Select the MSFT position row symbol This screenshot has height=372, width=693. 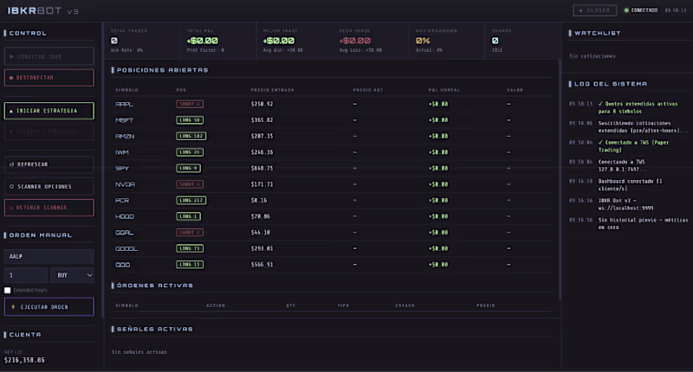point(124,120)
